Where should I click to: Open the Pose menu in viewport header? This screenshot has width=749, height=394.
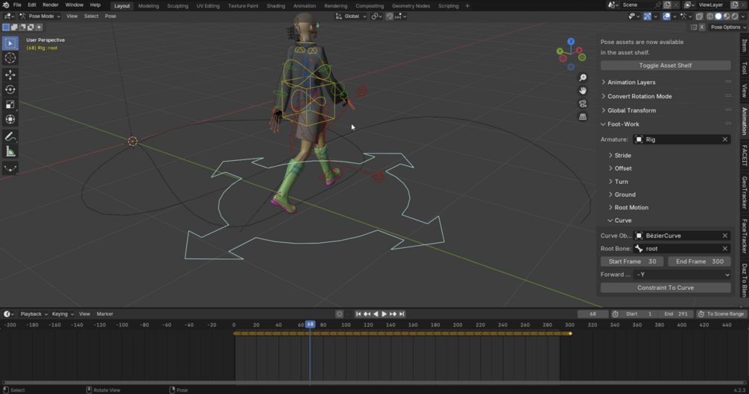(110, 16)
